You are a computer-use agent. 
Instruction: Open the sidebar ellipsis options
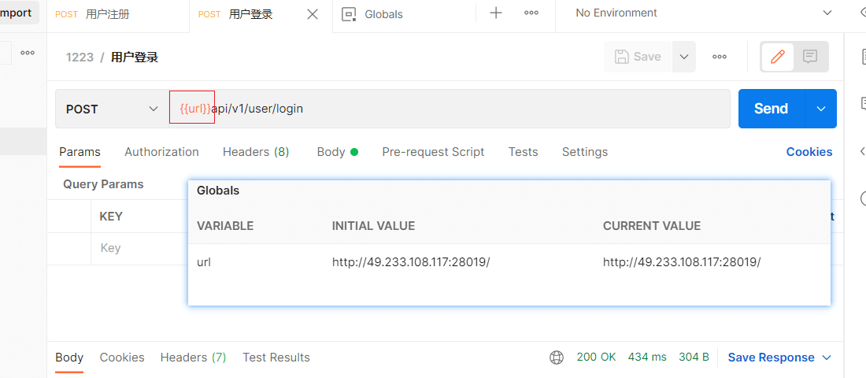coord(28,53)
